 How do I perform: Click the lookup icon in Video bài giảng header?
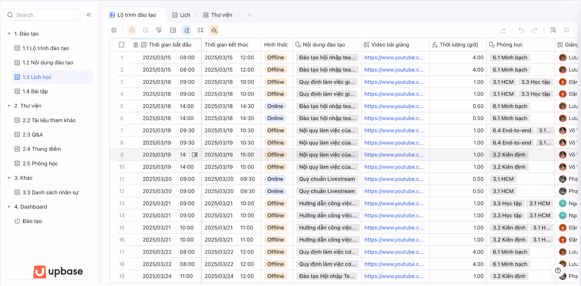[x=367, y=45]
